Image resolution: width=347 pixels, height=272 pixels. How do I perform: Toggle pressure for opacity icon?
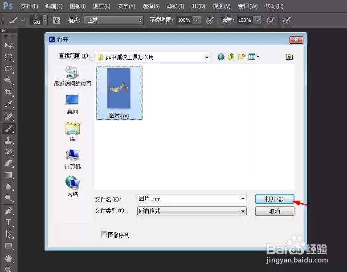coord(209,21)
